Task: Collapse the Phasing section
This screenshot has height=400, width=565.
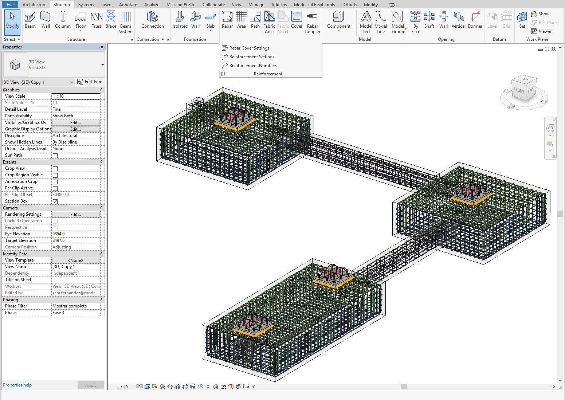Action: 101,299
